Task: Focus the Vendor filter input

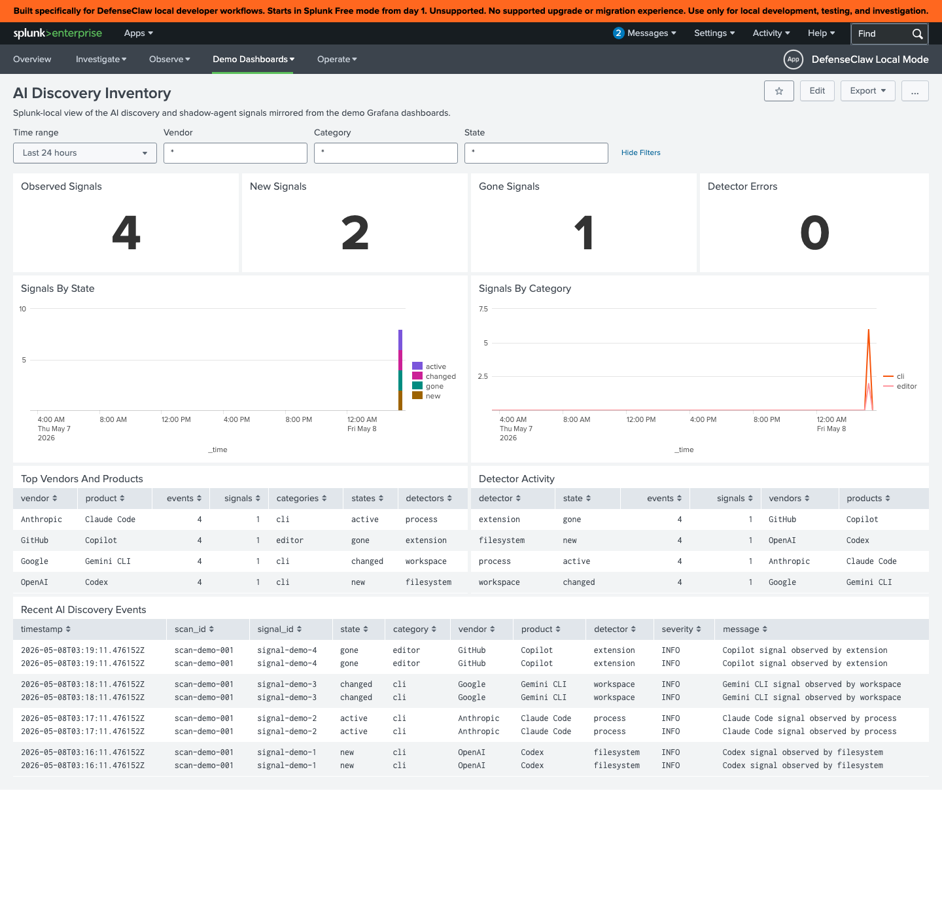Action: click(235, 153)
